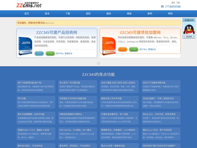Screen dimensions: 197x148
Task: Open the 帮助 nav item
Action: (170, 14)
